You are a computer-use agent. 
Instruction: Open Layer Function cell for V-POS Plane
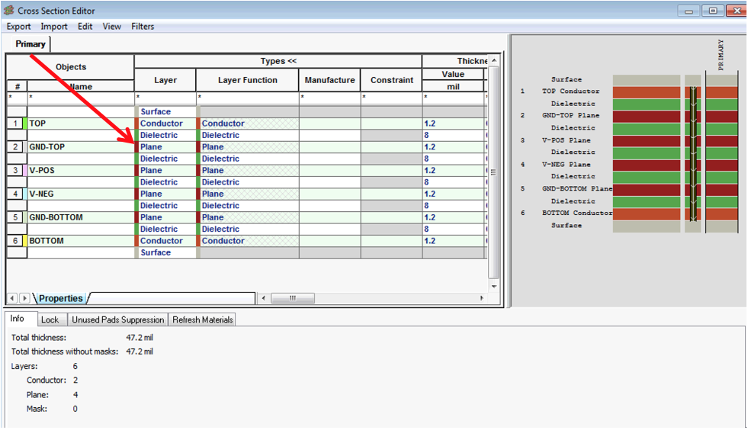click(247, 171)
